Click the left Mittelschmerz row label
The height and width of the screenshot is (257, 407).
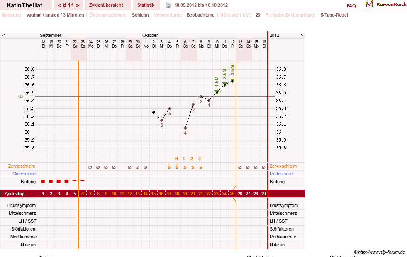pyautogui.click(x=22, y=213)
